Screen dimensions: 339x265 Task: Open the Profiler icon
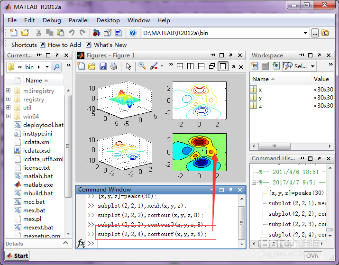coord(119,33)
